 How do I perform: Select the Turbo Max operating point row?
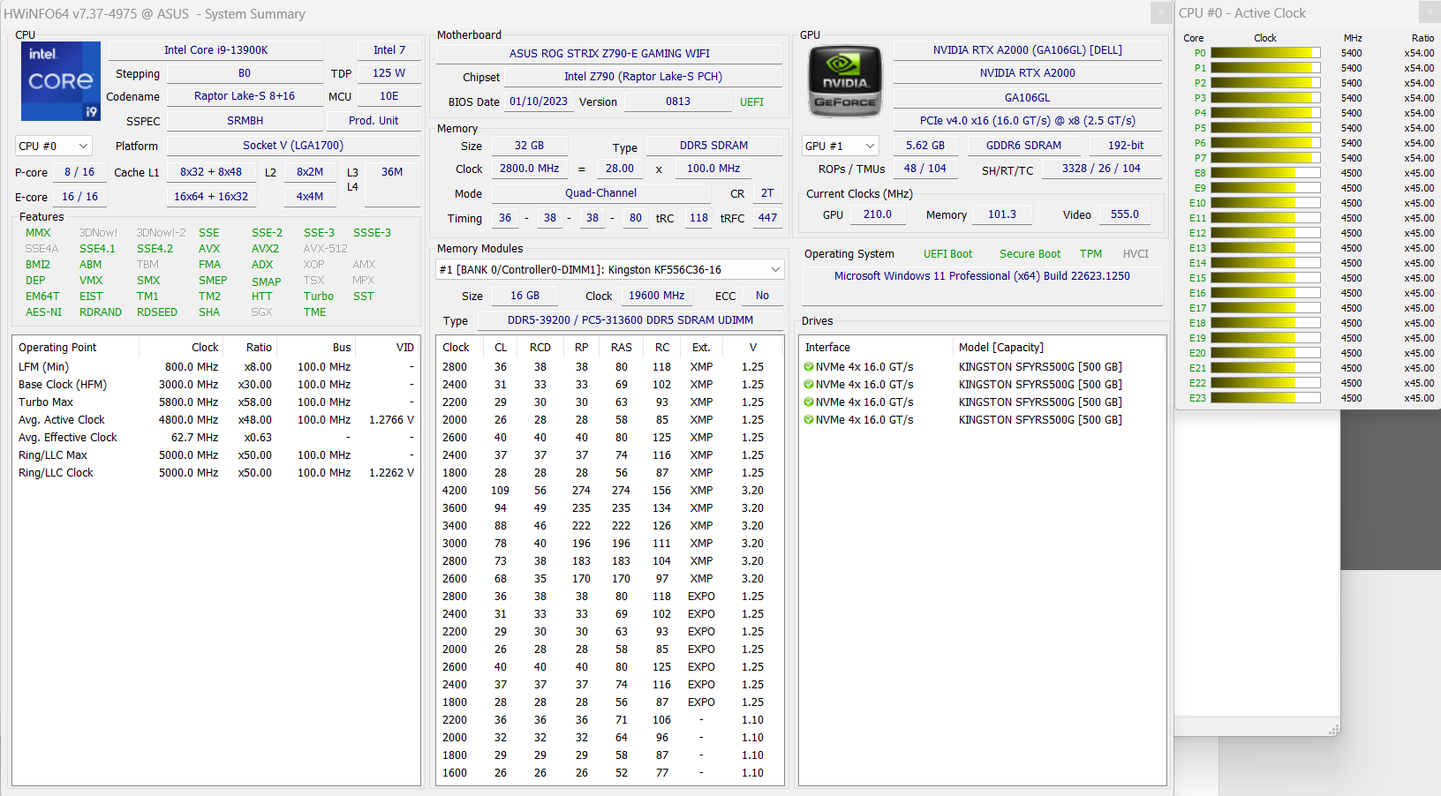click(x=216, y=402)
